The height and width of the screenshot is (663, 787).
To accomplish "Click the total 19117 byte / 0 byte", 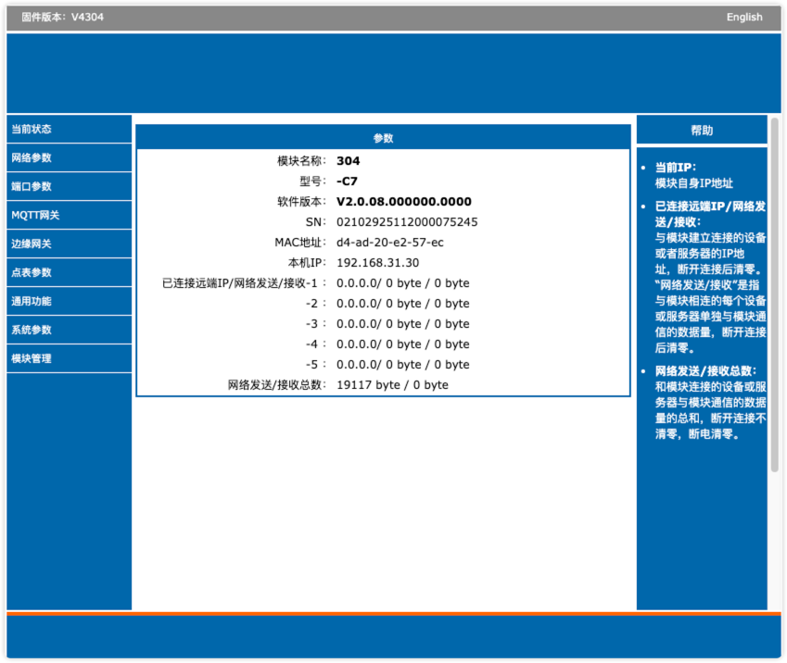I will tap(392, 385).
